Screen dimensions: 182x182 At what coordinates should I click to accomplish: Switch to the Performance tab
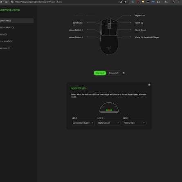click(7, 28)
